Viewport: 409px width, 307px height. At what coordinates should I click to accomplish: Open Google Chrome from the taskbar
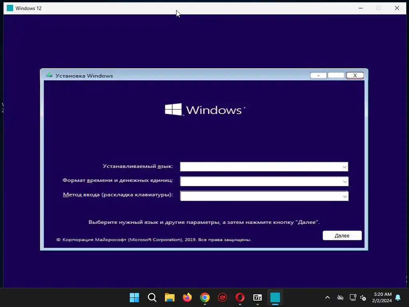(205, 297)
